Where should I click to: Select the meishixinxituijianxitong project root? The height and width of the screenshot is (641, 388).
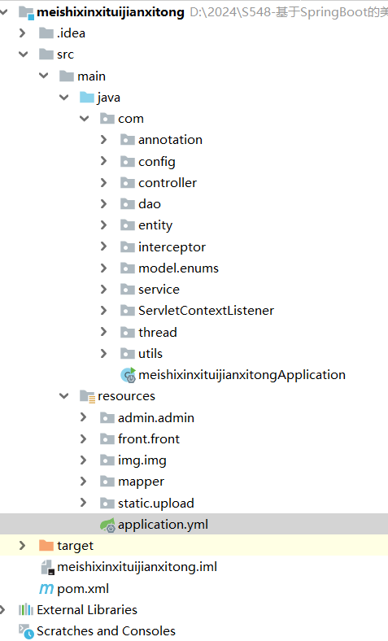tap(111, 12)
